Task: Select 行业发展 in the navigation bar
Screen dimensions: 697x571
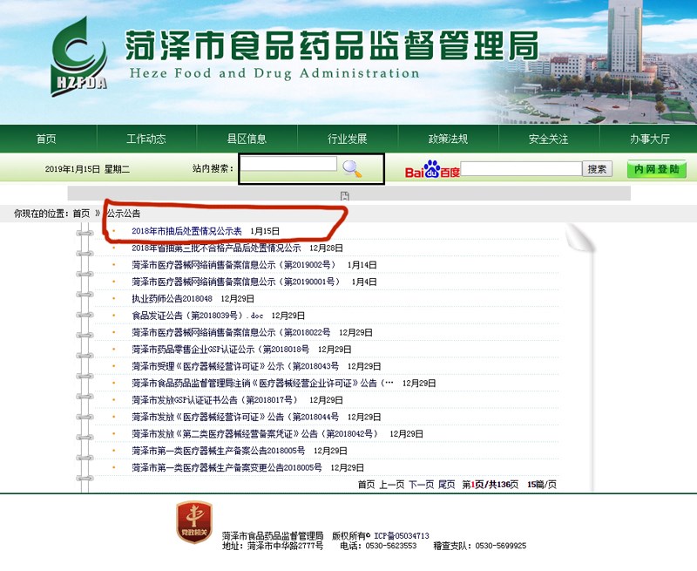Action: pos(347,139)
